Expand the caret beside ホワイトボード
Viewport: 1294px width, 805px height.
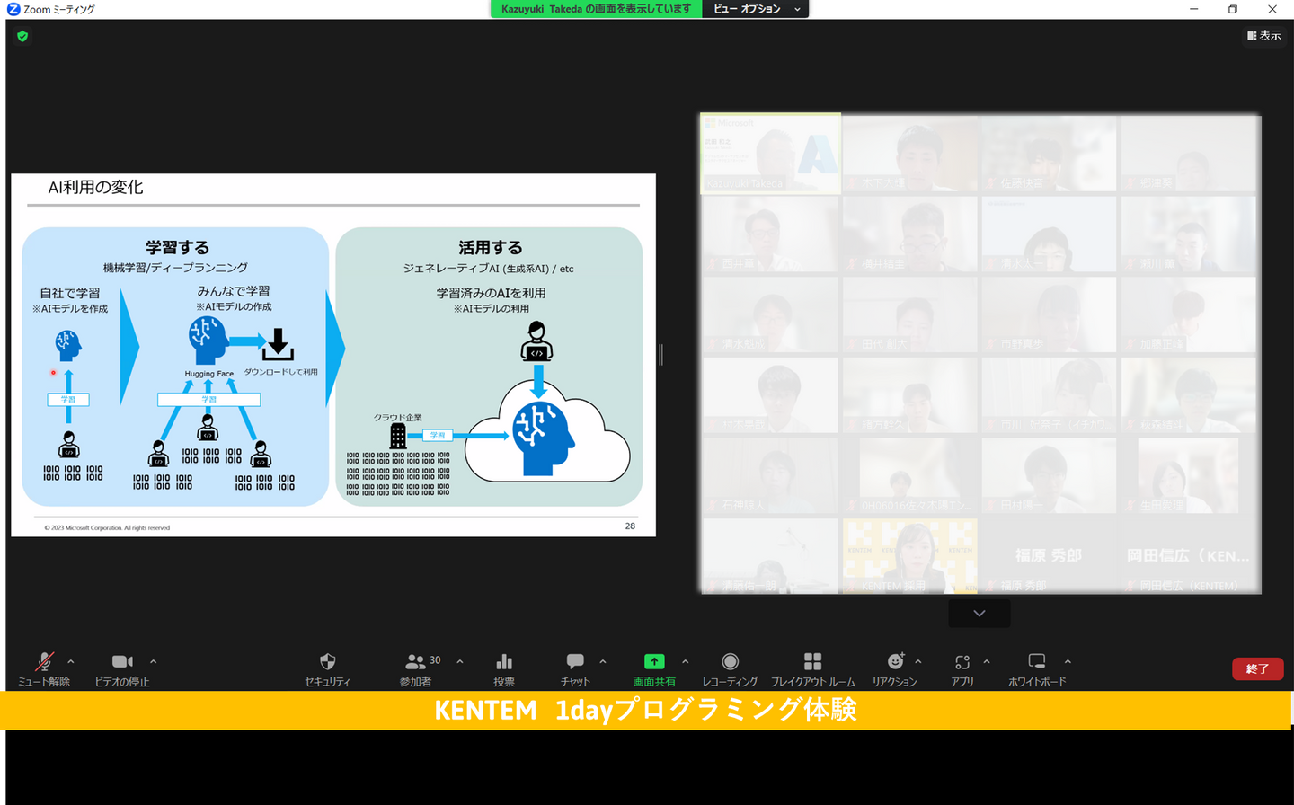(x=1068, y=662)
